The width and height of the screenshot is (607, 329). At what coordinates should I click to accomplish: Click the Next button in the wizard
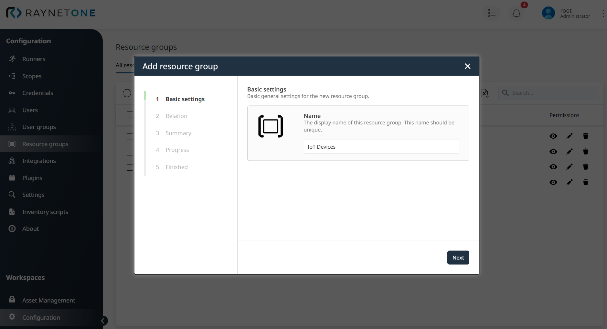(458, 257)
